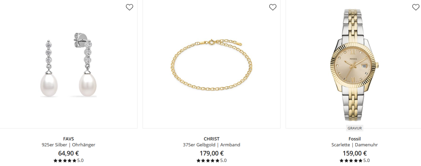Image resolution: width=421 pixels, height=166 pixels.
Task: Select the GRAVUR badge on watch
Action: [354, 128]
